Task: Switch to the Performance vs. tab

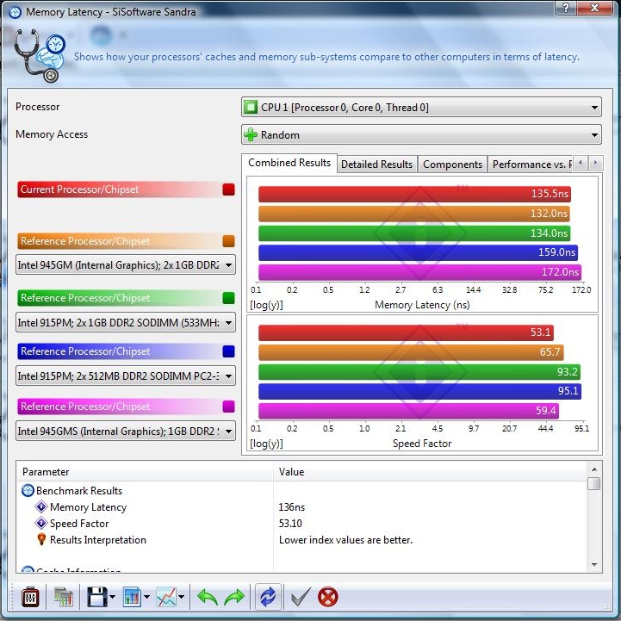Action: 531,165
